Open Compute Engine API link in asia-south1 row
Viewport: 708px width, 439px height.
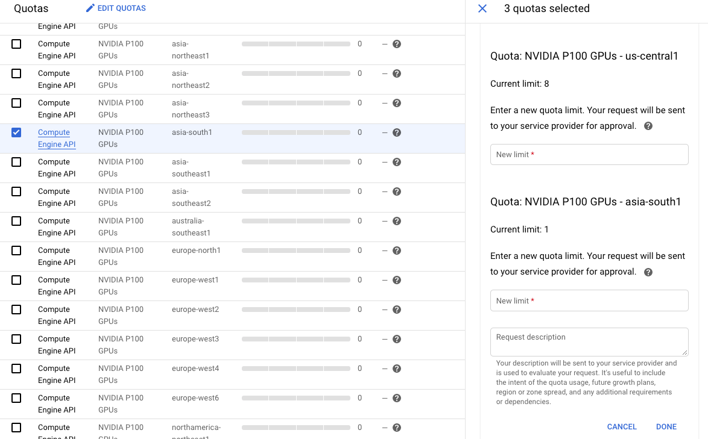(57, 139)
